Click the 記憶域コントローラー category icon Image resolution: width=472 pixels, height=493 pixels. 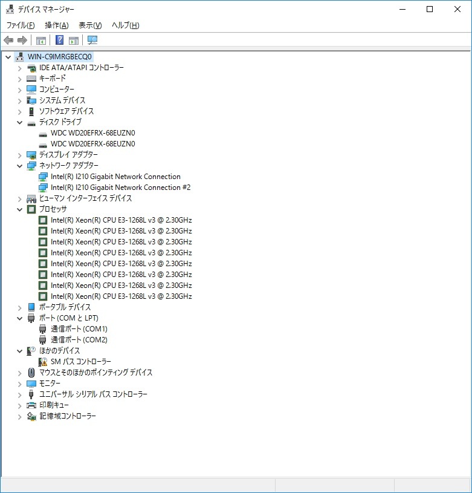point(31,416)
